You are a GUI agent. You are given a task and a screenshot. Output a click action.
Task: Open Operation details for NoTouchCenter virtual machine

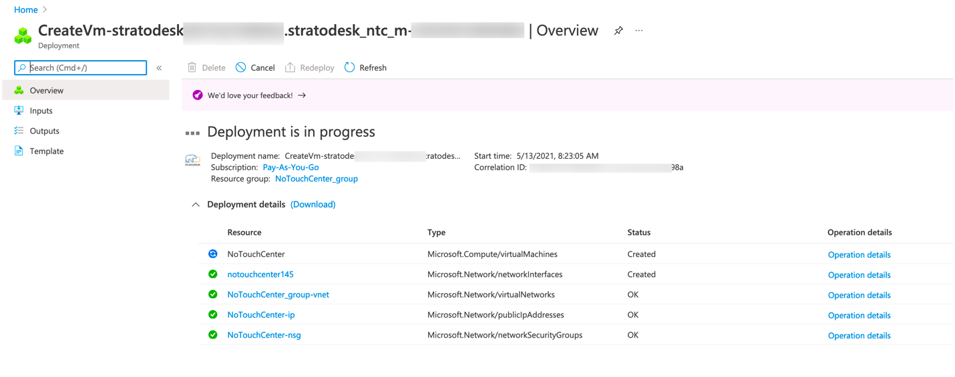coord(859,255)
